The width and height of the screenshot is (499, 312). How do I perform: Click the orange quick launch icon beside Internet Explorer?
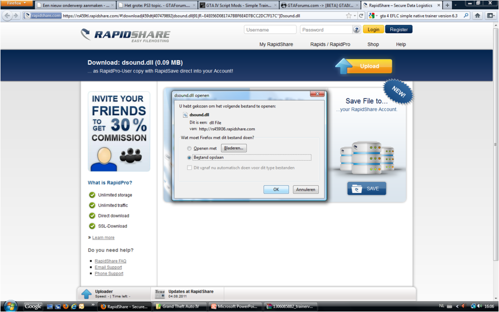click(x=82, y=306)
